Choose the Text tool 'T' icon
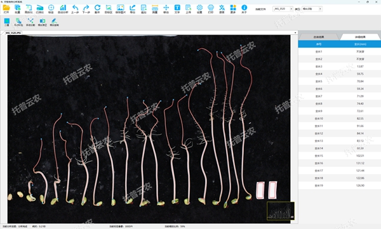This screenshot has height=229, width=381. pyautogui.click(x=177, y=9)
